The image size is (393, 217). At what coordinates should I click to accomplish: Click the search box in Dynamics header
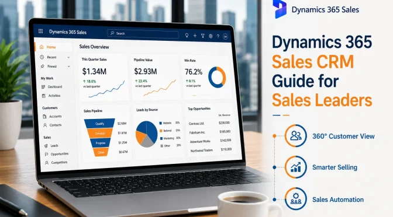point(143,33)
